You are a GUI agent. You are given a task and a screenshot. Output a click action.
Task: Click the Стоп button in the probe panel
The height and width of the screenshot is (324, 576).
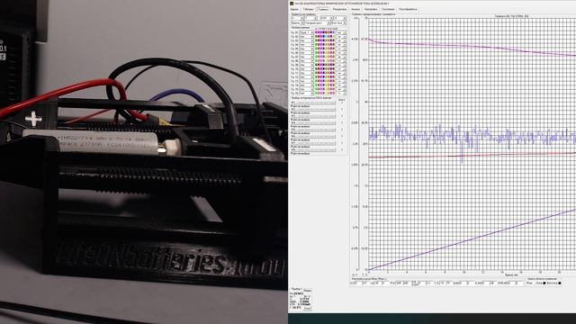[307, 308]
